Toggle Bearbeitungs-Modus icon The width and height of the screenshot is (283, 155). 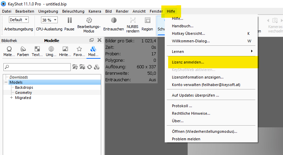point(89,20)
